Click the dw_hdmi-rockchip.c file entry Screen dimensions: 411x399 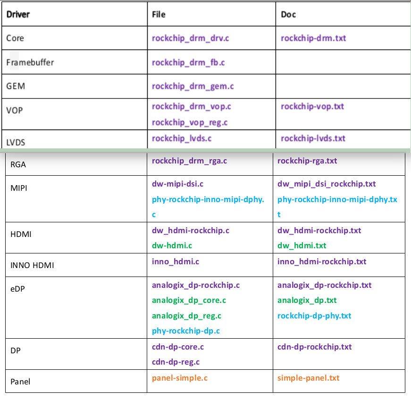[x=191, y=230]
